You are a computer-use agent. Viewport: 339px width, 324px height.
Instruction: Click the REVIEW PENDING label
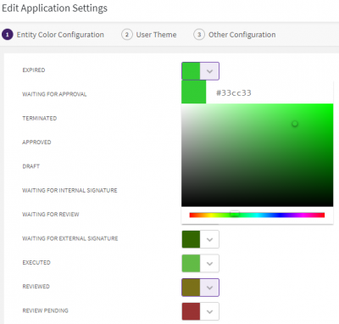(x=46, y=310)
